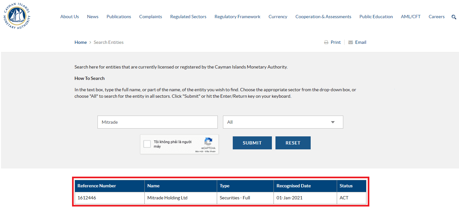Click the Submit button

252,143
